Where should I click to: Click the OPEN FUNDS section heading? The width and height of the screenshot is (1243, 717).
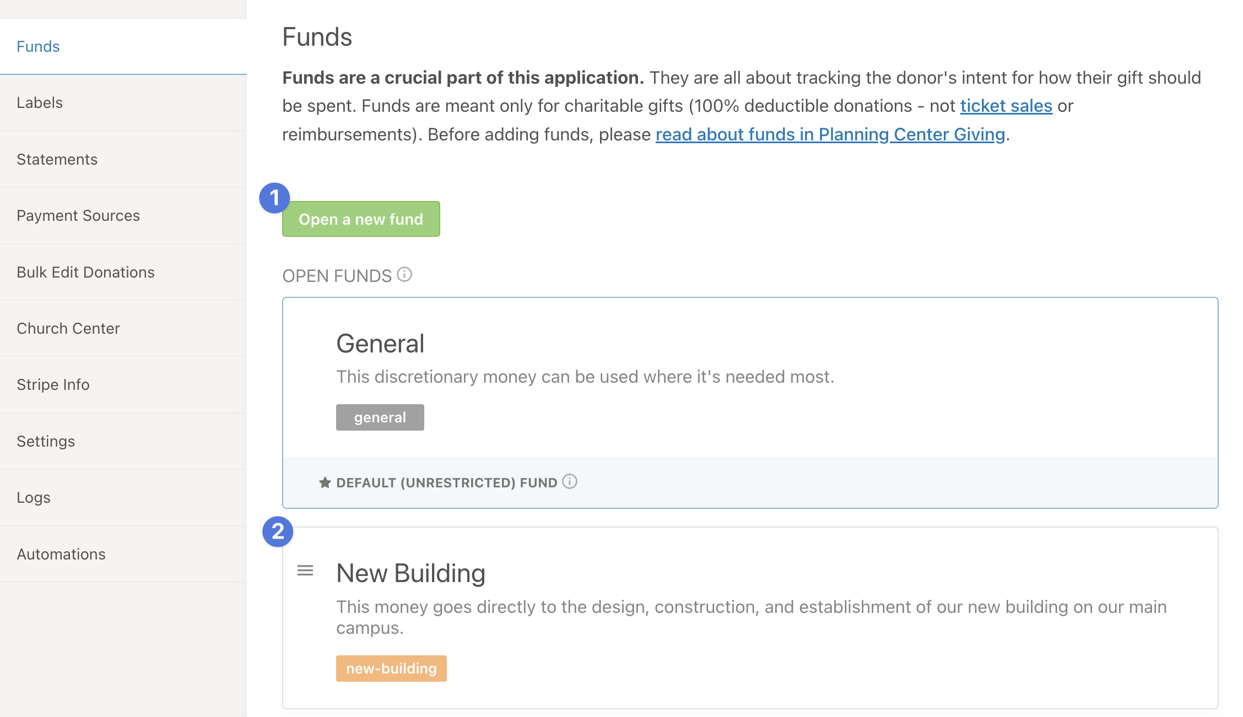[x=337, y=276]
